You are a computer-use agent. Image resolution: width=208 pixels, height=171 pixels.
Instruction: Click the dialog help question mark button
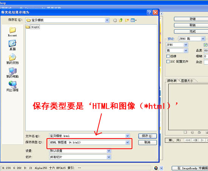point(149,12)
